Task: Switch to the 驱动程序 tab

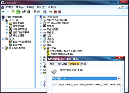Action: coord(63,64)
